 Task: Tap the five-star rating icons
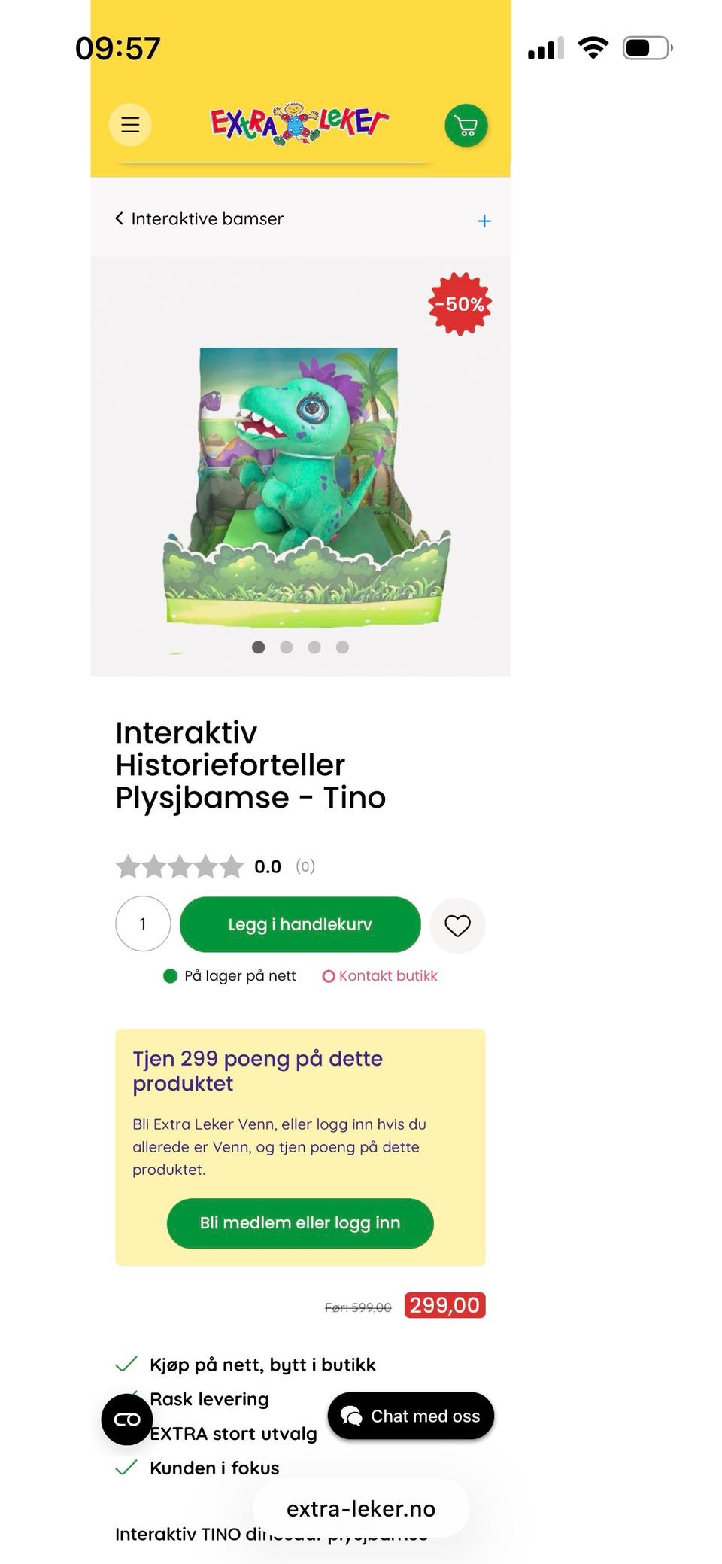point(180,866)
